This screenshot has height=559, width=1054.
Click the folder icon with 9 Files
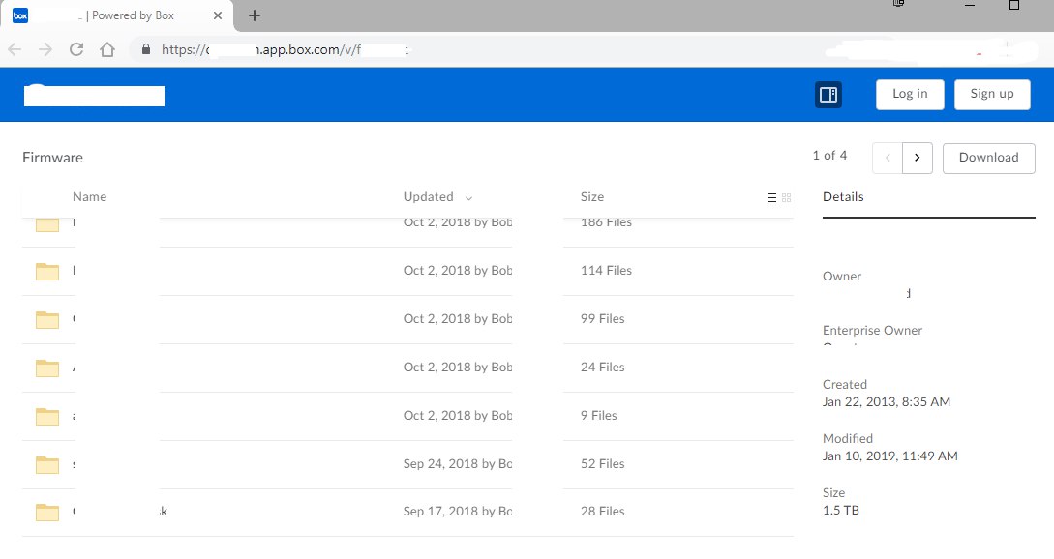47,416
